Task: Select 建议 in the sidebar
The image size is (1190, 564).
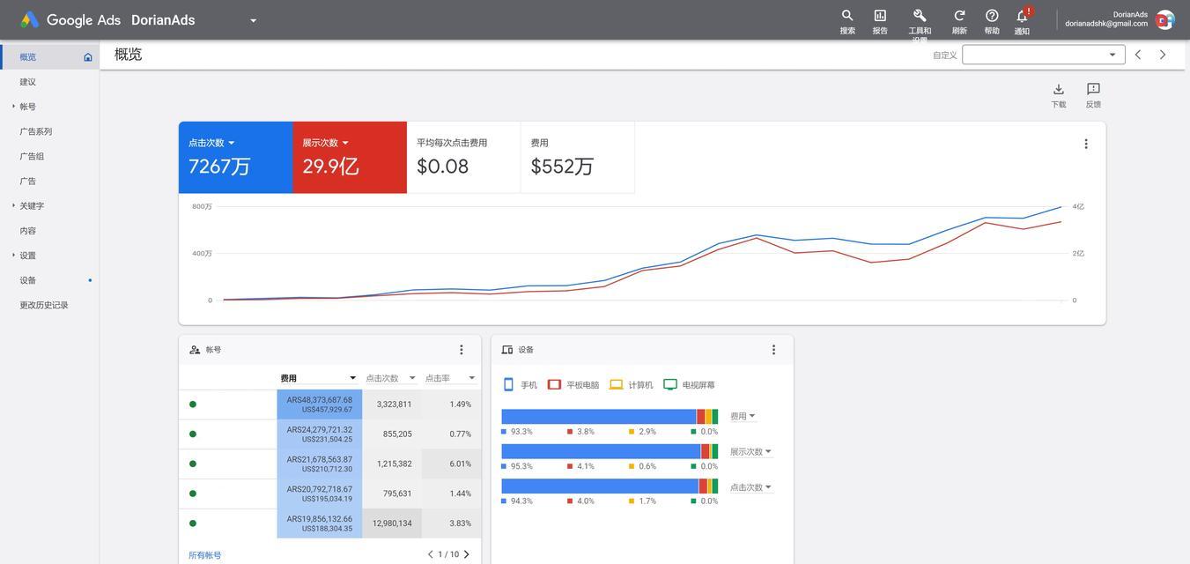Action: pos(28,82)
